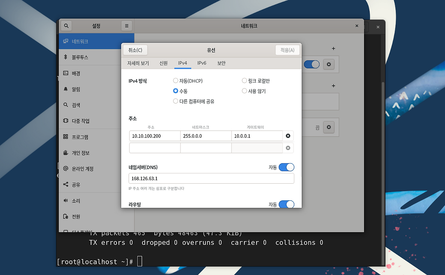Switch to IPv4 tab
Viewport: 445px width, 275px height.
(x=183, y=63)
